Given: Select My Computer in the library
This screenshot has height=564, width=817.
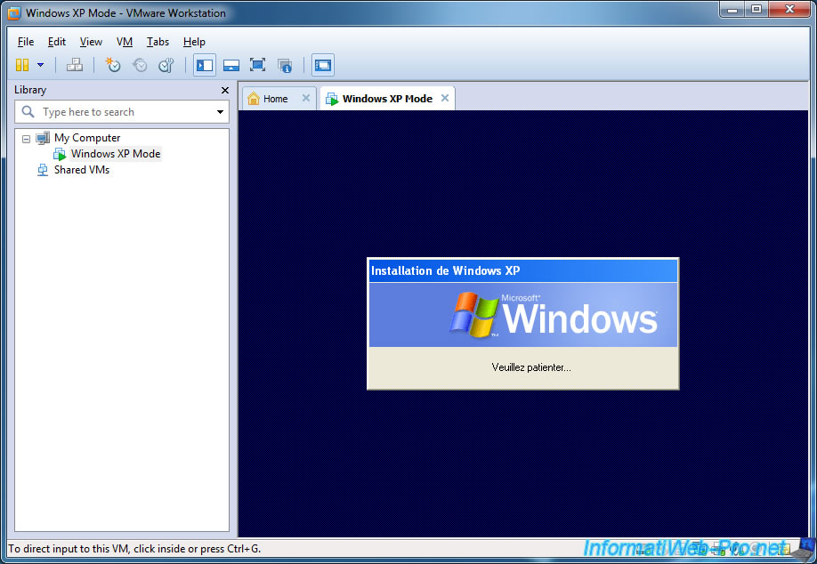Looking at the screenshot, I should click(87, 138).
